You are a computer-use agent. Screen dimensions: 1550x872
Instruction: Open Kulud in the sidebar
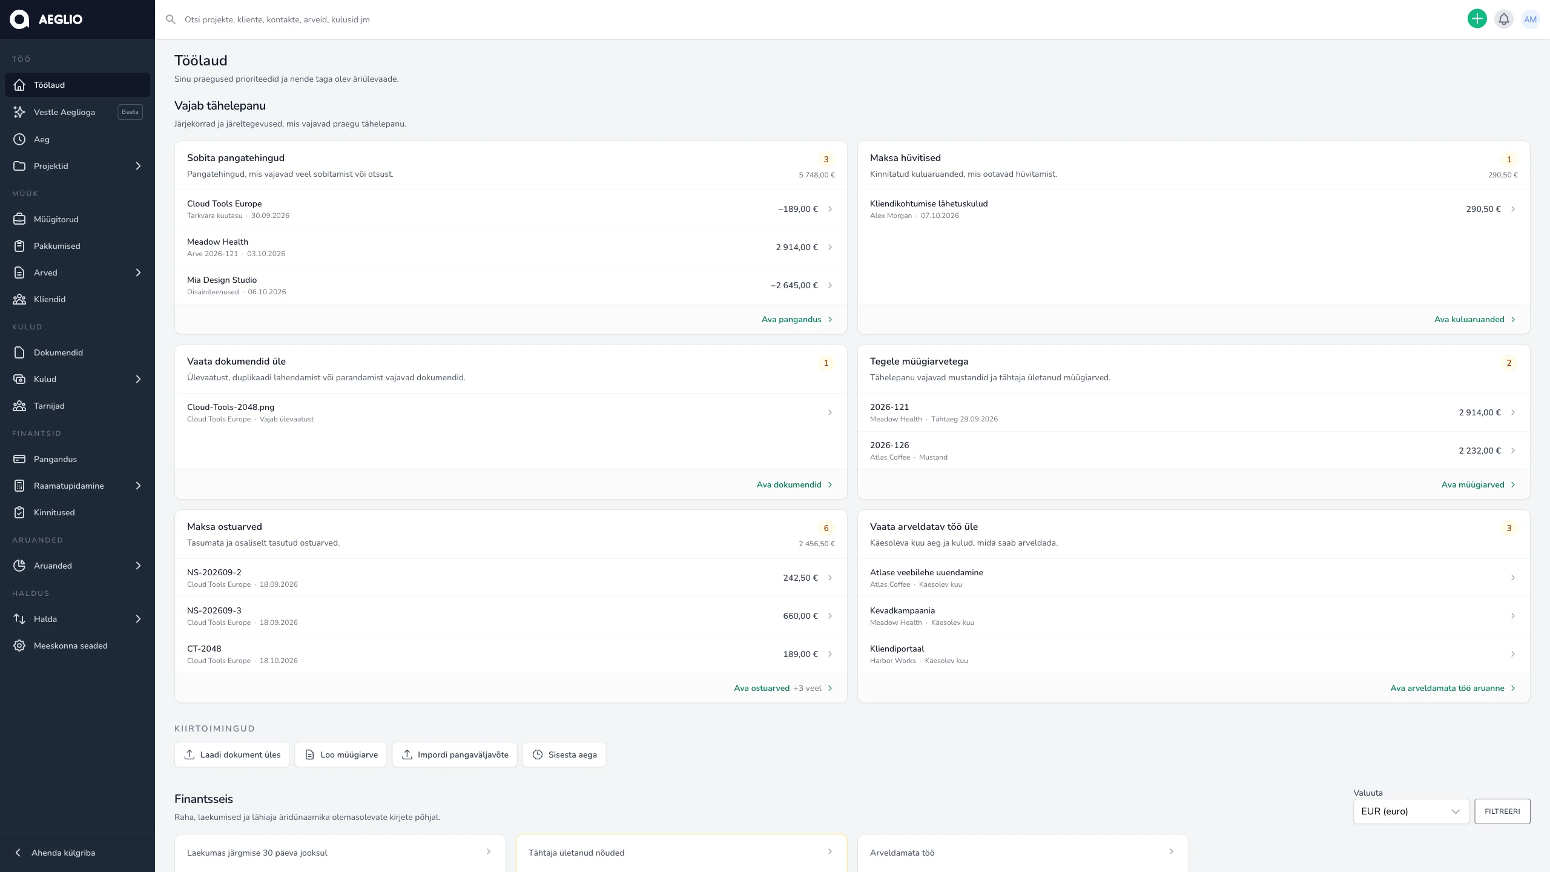[77, 379]
